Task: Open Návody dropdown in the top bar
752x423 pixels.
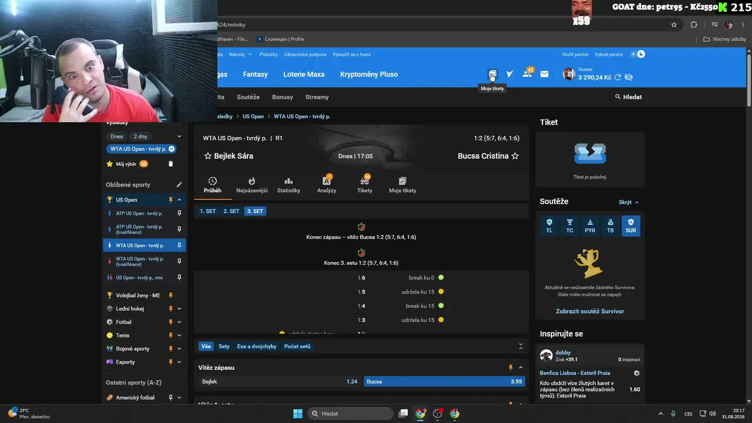Action: point(240,55)
